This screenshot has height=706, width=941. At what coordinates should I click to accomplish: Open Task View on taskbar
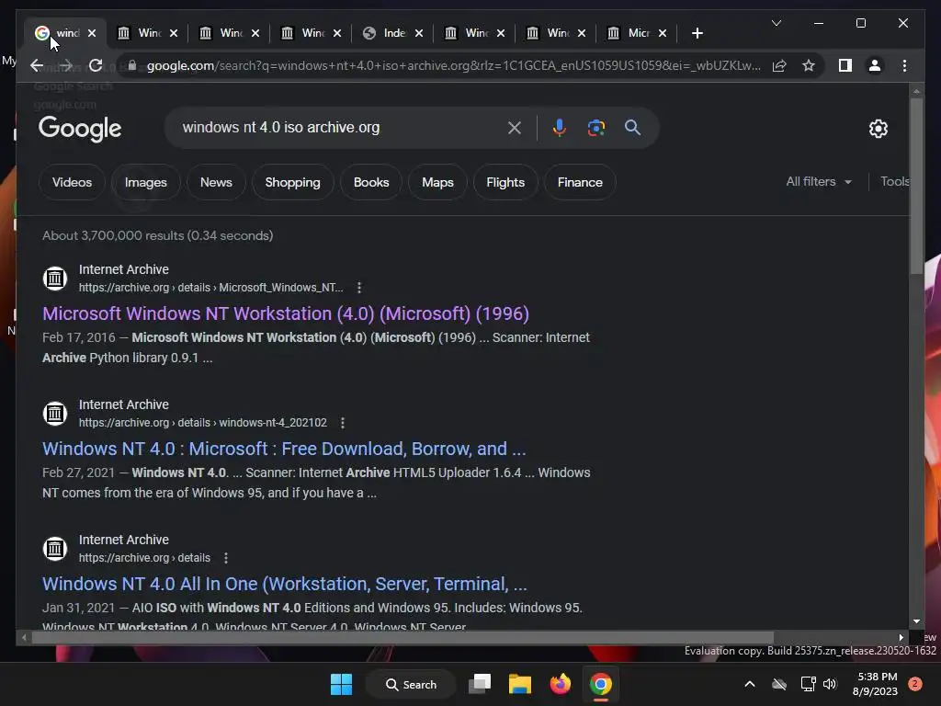(480, 684)
